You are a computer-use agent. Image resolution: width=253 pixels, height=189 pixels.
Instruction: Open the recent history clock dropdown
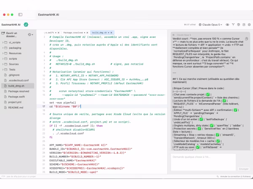point(30,34)
